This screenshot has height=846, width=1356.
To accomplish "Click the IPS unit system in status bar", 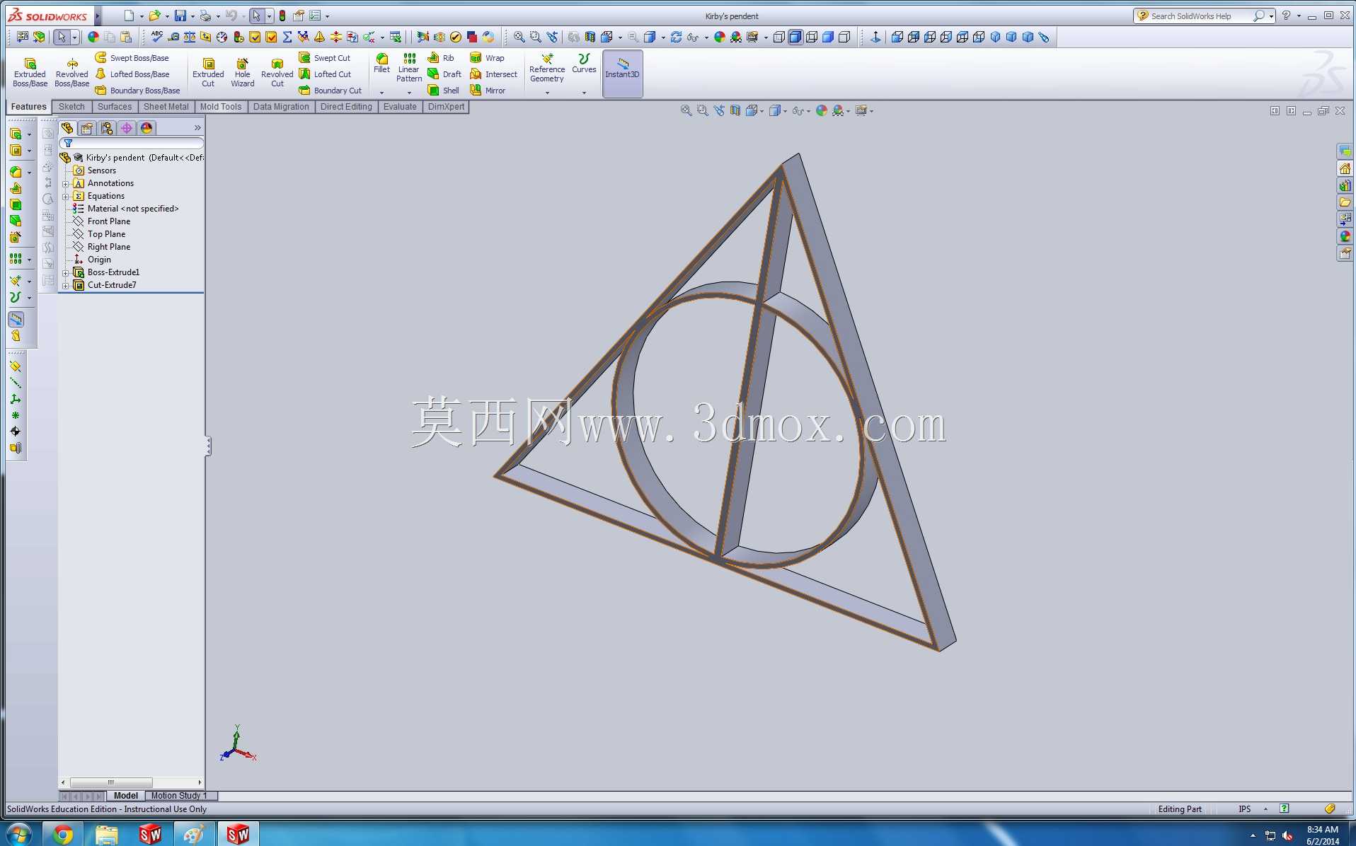I will 1244,809.
